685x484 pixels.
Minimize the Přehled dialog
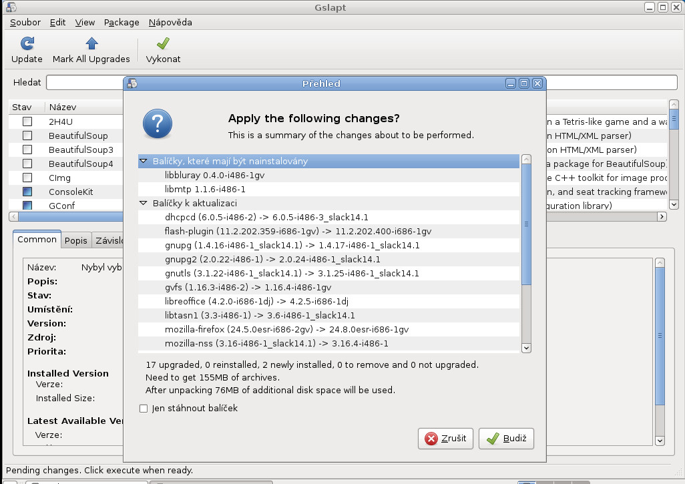click(x=511, y=83)
